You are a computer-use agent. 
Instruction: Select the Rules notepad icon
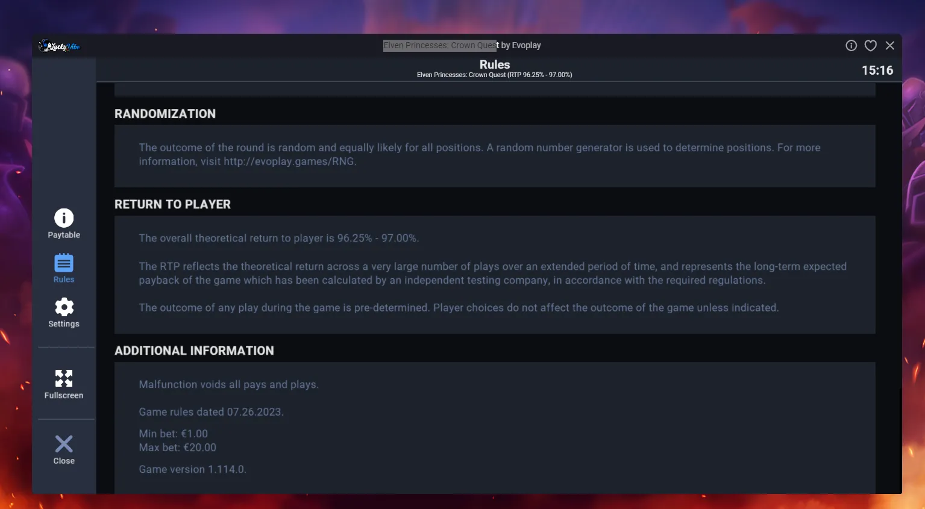pyautogui.click(x=64, y=263)
